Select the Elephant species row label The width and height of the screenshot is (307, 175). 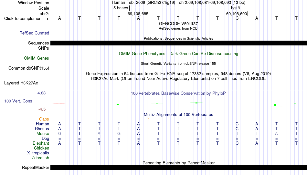point(41,143)
